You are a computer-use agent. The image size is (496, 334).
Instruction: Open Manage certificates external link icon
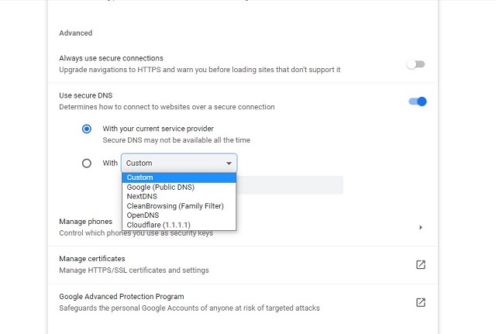[x=420, y=264]
